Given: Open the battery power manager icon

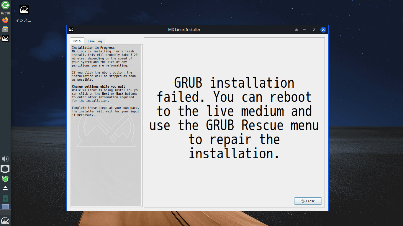Looking at the screenshot, I should click(x=5, y=198).
